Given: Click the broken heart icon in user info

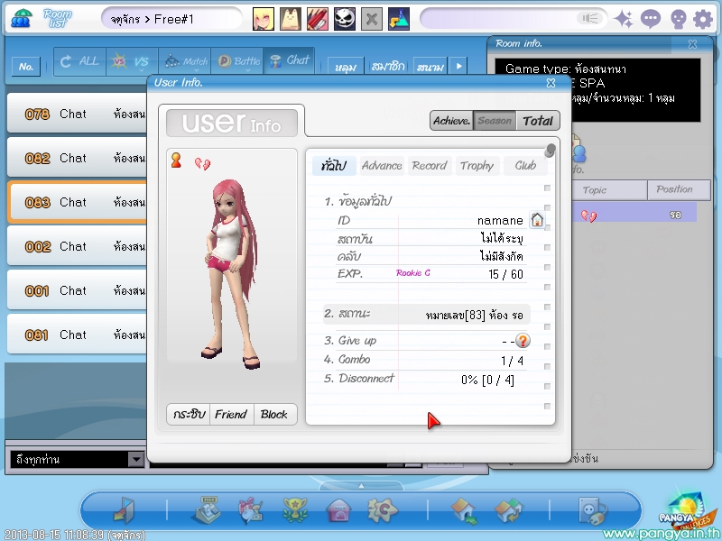Looking at the screenshot, I should [202, 163].
